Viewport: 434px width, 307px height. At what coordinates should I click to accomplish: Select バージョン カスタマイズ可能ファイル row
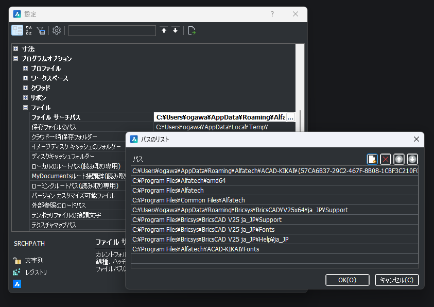coord(78,196)
